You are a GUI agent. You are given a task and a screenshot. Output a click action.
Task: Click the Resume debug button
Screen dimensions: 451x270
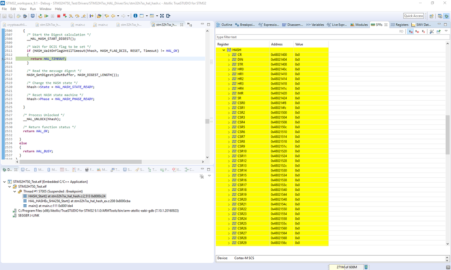[46, 16]
